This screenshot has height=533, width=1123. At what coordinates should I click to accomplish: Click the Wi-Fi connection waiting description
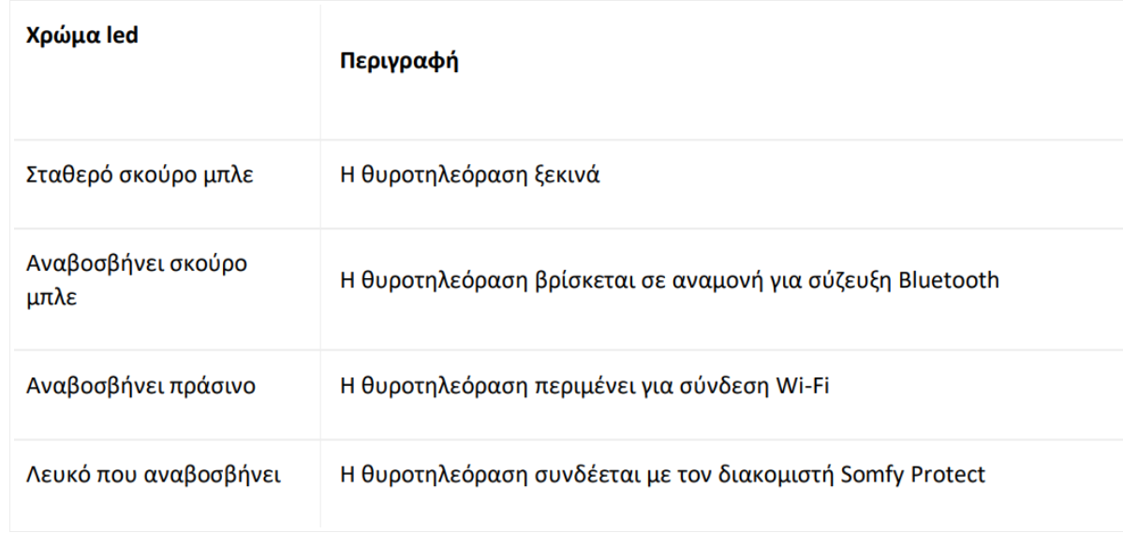[584, 387]
